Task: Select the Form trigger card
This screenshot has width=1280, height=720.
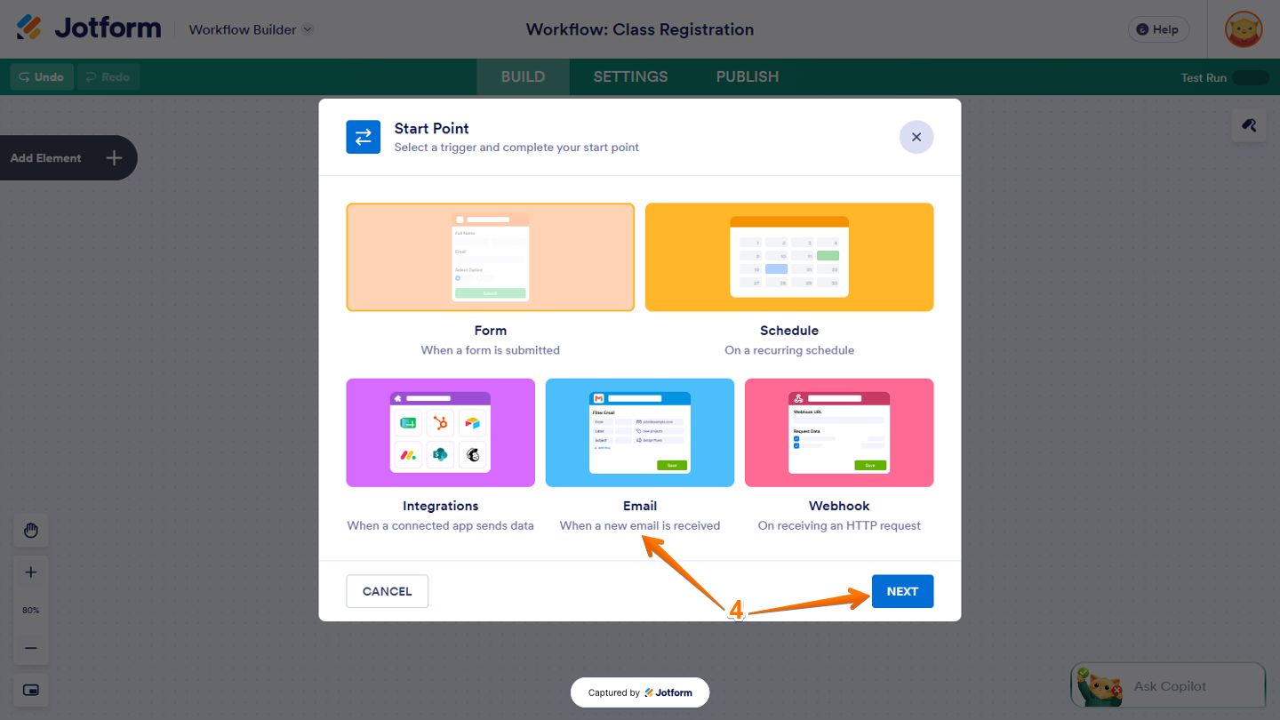Action: pos(491,257)
